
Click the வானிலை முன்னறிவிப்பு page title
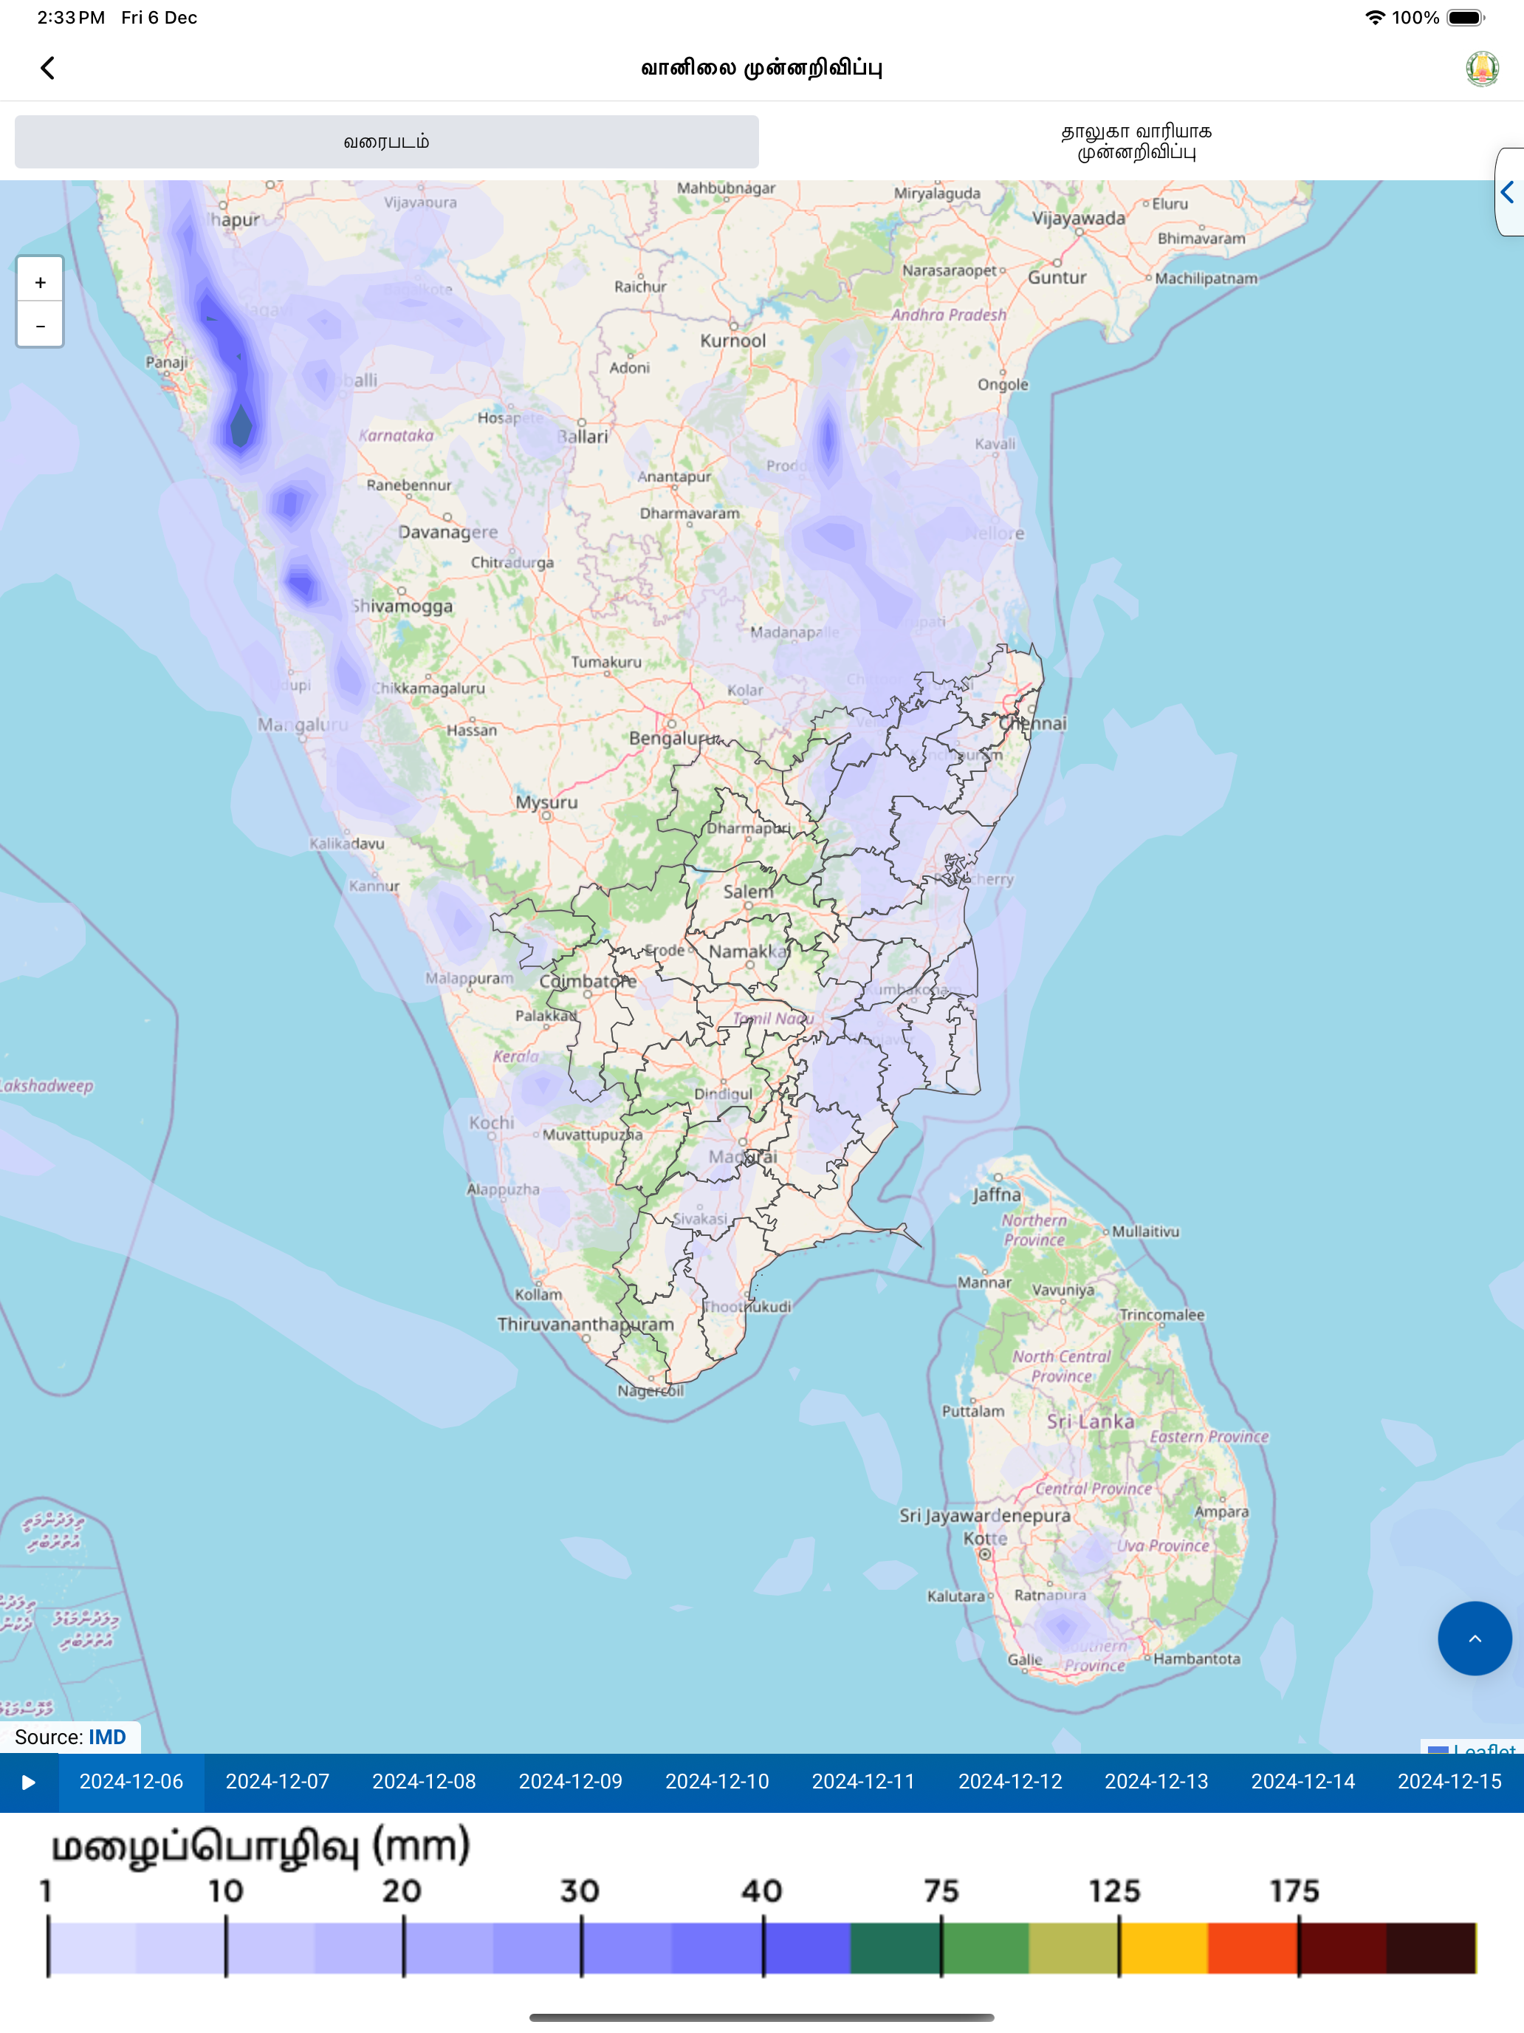point(761,68)
